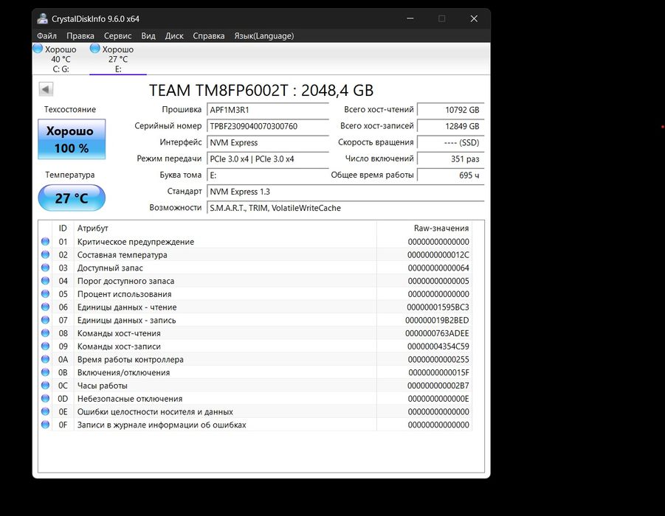
Task: Click the ID column header
Action: pos(63,228)
